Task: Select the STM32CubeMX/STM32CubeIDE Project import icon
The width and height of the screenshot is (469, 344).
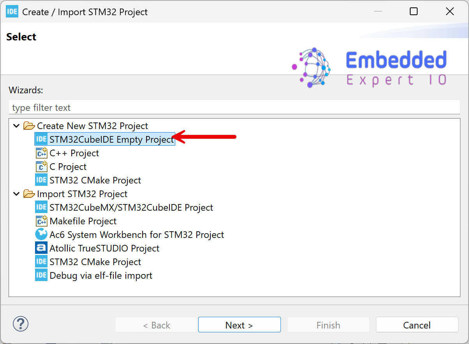Action: (x=41, y=207)
